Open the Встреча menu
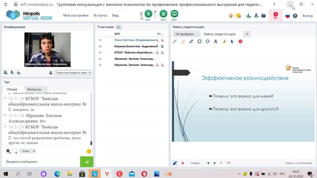 pyautogui.click(x=100, y=15)
